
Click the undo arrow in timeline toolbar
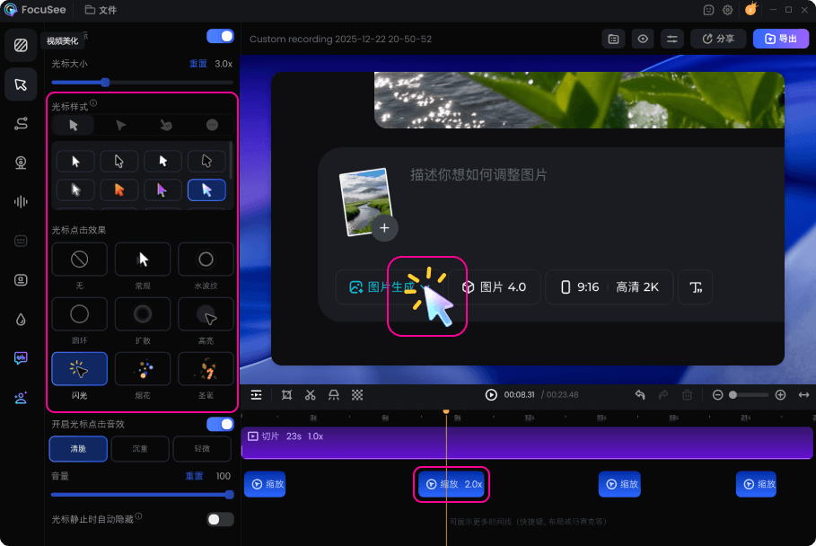coord(640,395)
